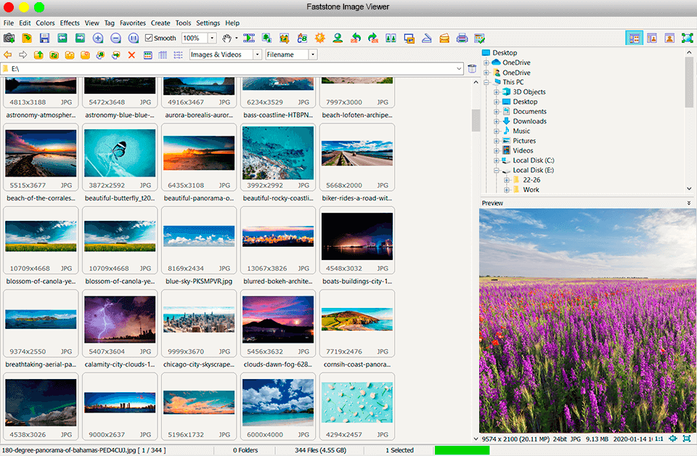Delete selected file with red X icon
Viewport: 697px width, 456px height.
tap(131, 54)
